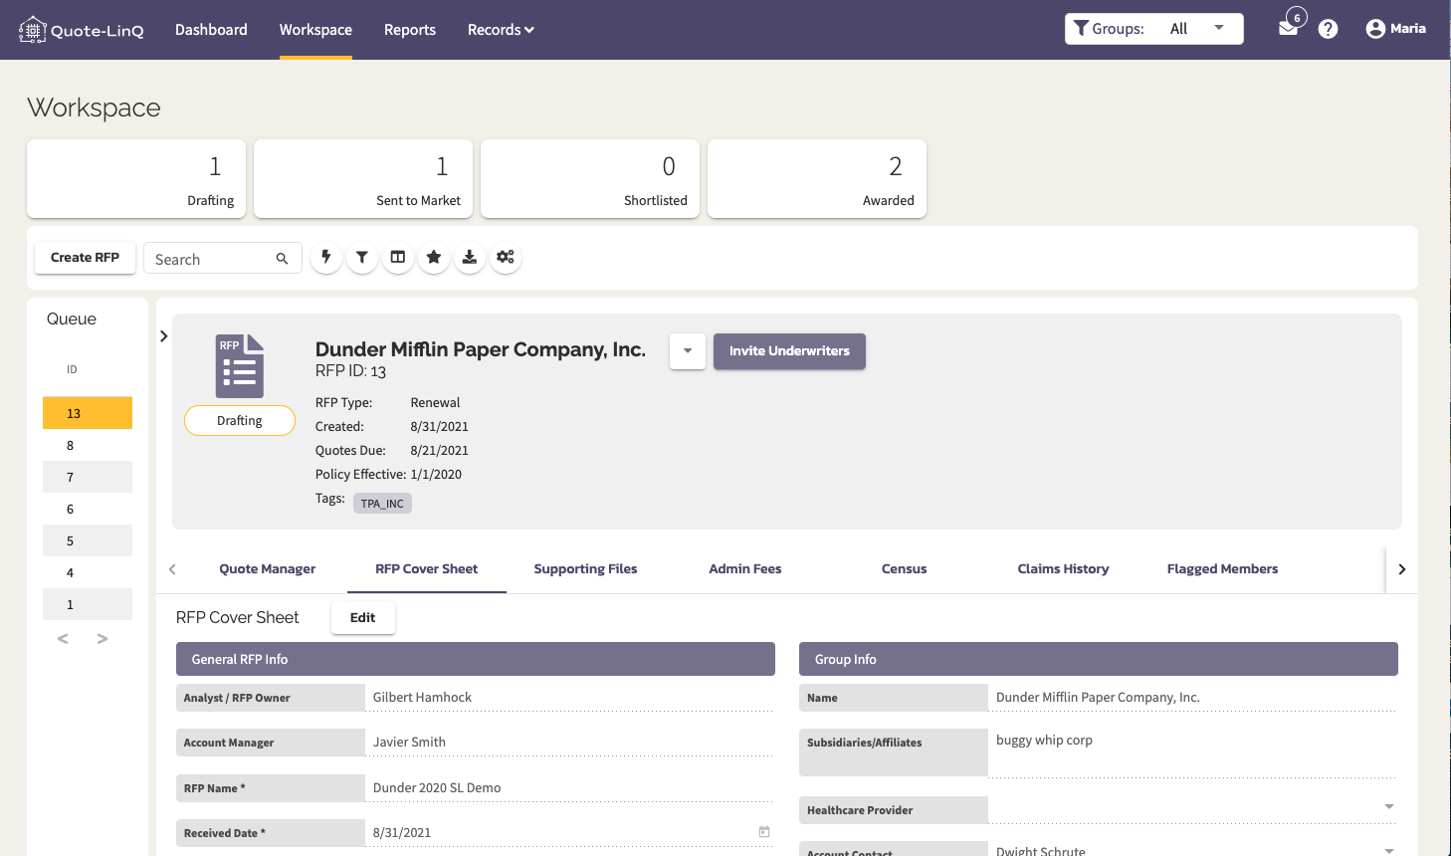Viewport: 1451px width, 856px height.
Task: Expand the Healthcare Provider dropdown
Action: tap(1389, 807)
